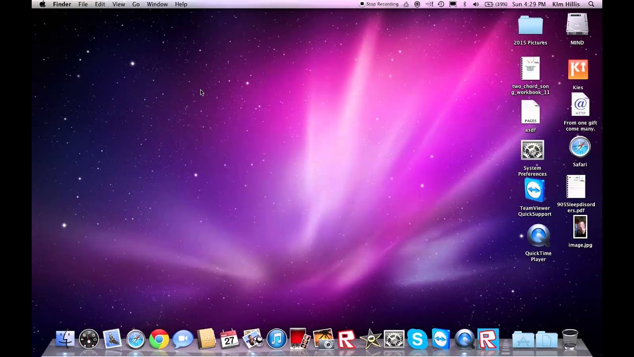Image resolution: width=634 pixels, height=357 pixels.
Task: Open iCal calendar icon showing 27
Action: (229, 339)
